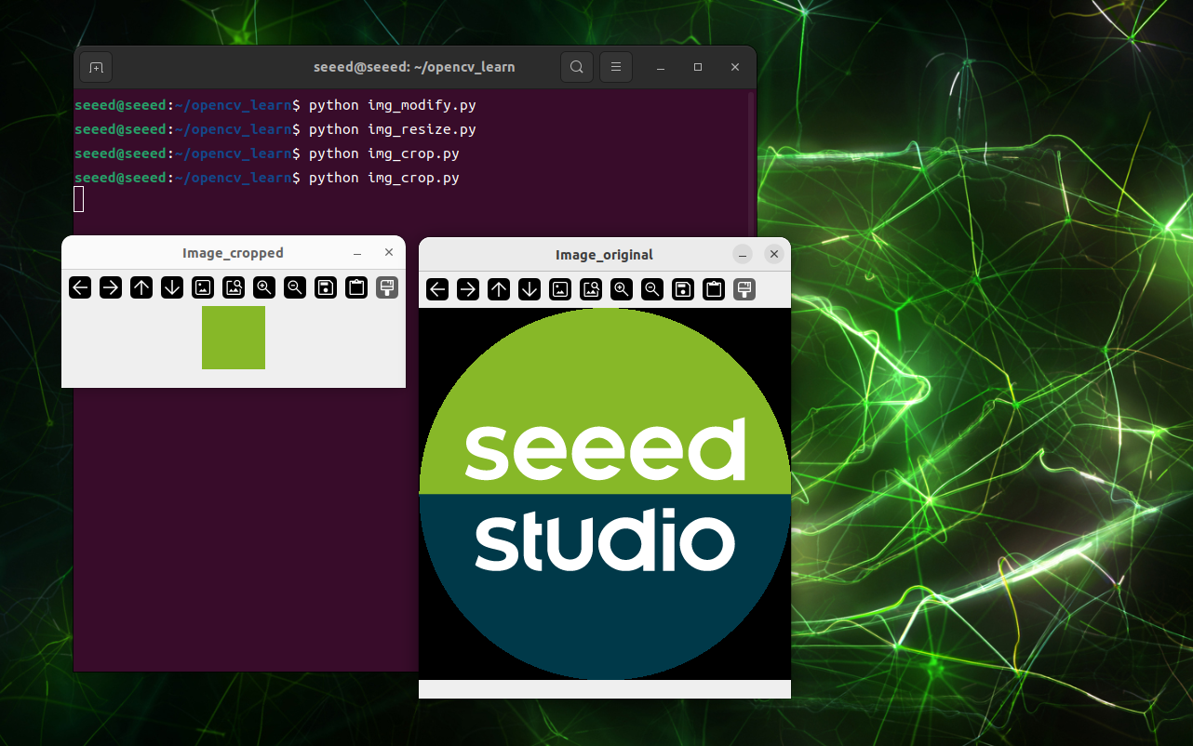
Task: Pan up in the Image_cropped window
Action: pos(141,287)
